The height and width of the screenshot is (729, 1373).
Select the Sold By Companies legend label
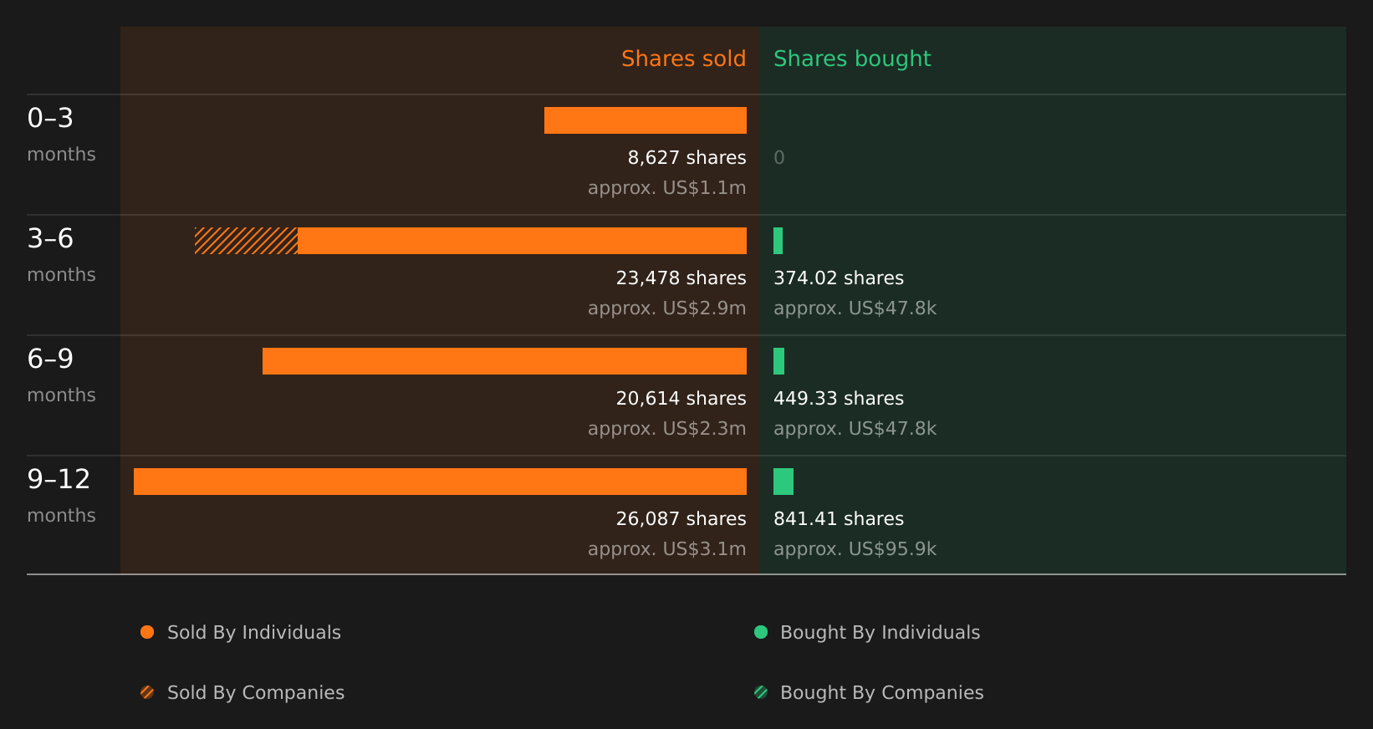[x=256, y=693]
